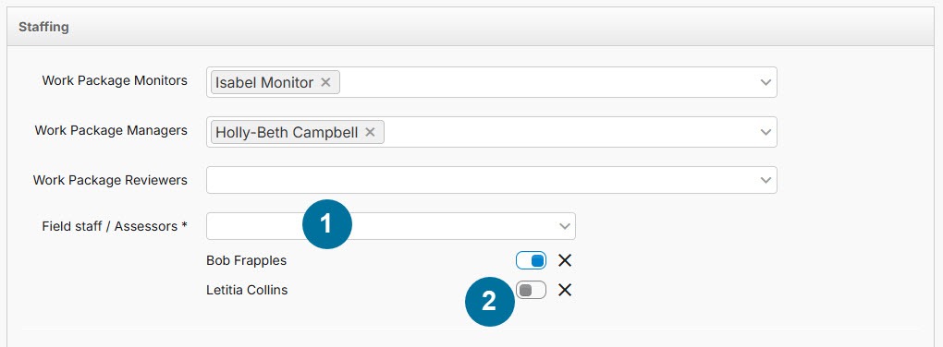This screenshot has height=347, width=943.
Task: Remove Letitia Collins from assessors
Action: (564, 290)
